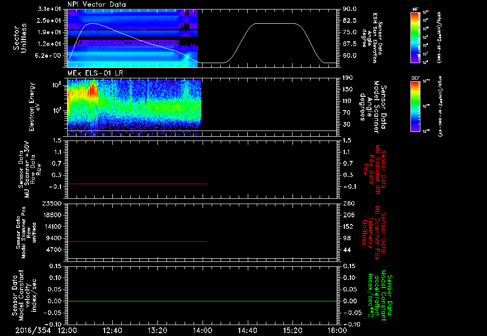Viewport: 487px width, 336px height.
Task: Select the DEF energy flux color bar
Action: pos(415,106)
